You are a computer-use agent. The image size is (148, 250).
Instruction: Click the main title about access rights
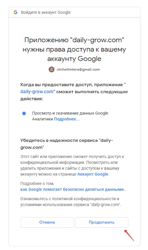tap(74, 50)
